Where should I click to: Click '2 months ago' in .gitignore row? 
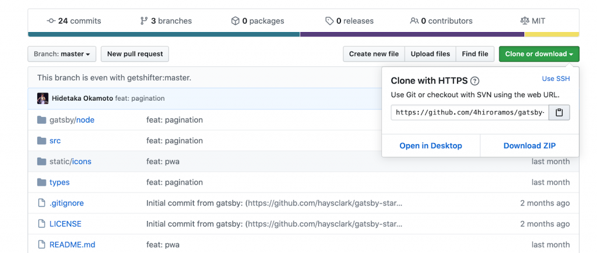pos(545,203)
